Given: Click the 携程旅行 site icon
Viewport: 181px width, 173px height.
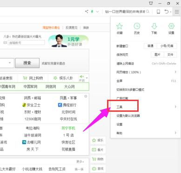Looking at the screenshot, I should (x=60, y=105).
